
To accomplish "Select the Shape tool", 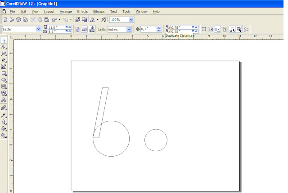I will pyautogui.click(x=4, y=47).
